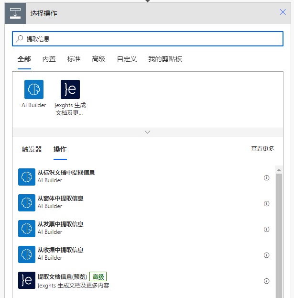This screenshot has height=298, width=294.
Task: Show info for 从发票中提取信息
Action: click(266, 230)
